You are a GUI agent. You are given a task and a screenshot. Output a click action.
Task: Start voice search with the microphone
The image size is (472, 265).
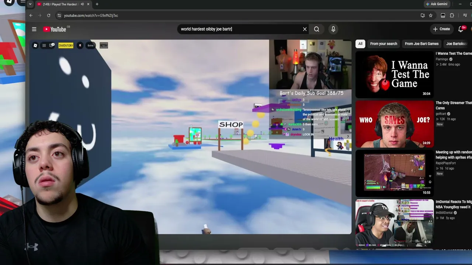[333, 29]
